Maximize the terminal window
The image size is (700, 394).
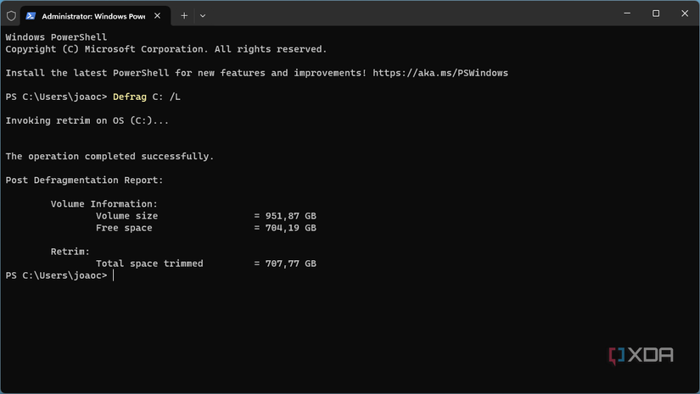[x=656, y=14]
